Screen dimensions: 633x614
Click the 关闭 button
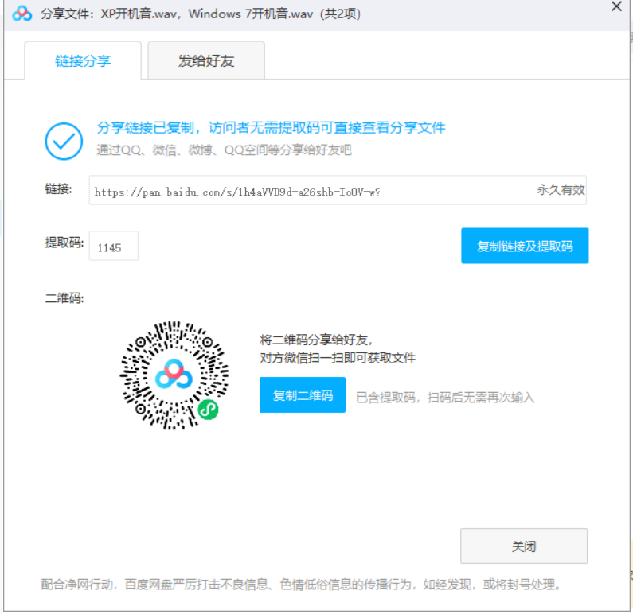[x=524, y=546]
